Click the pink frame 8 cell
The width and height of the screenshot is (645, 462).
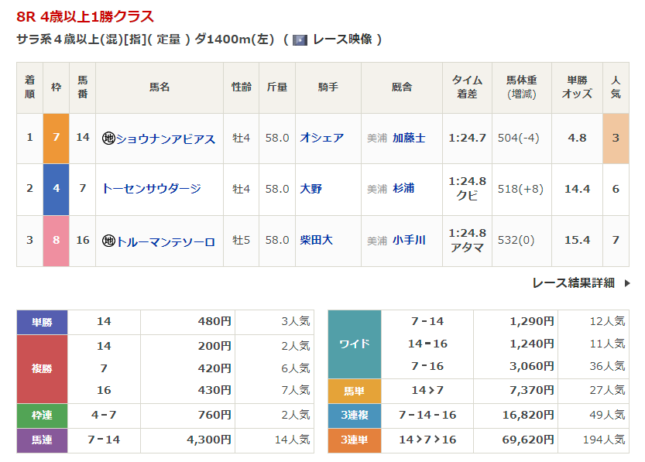pyautogui.click(x=56, y=241)
